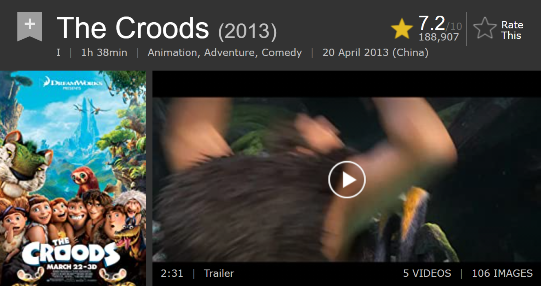
Task: Select the Rate This label
Action: 512,30
